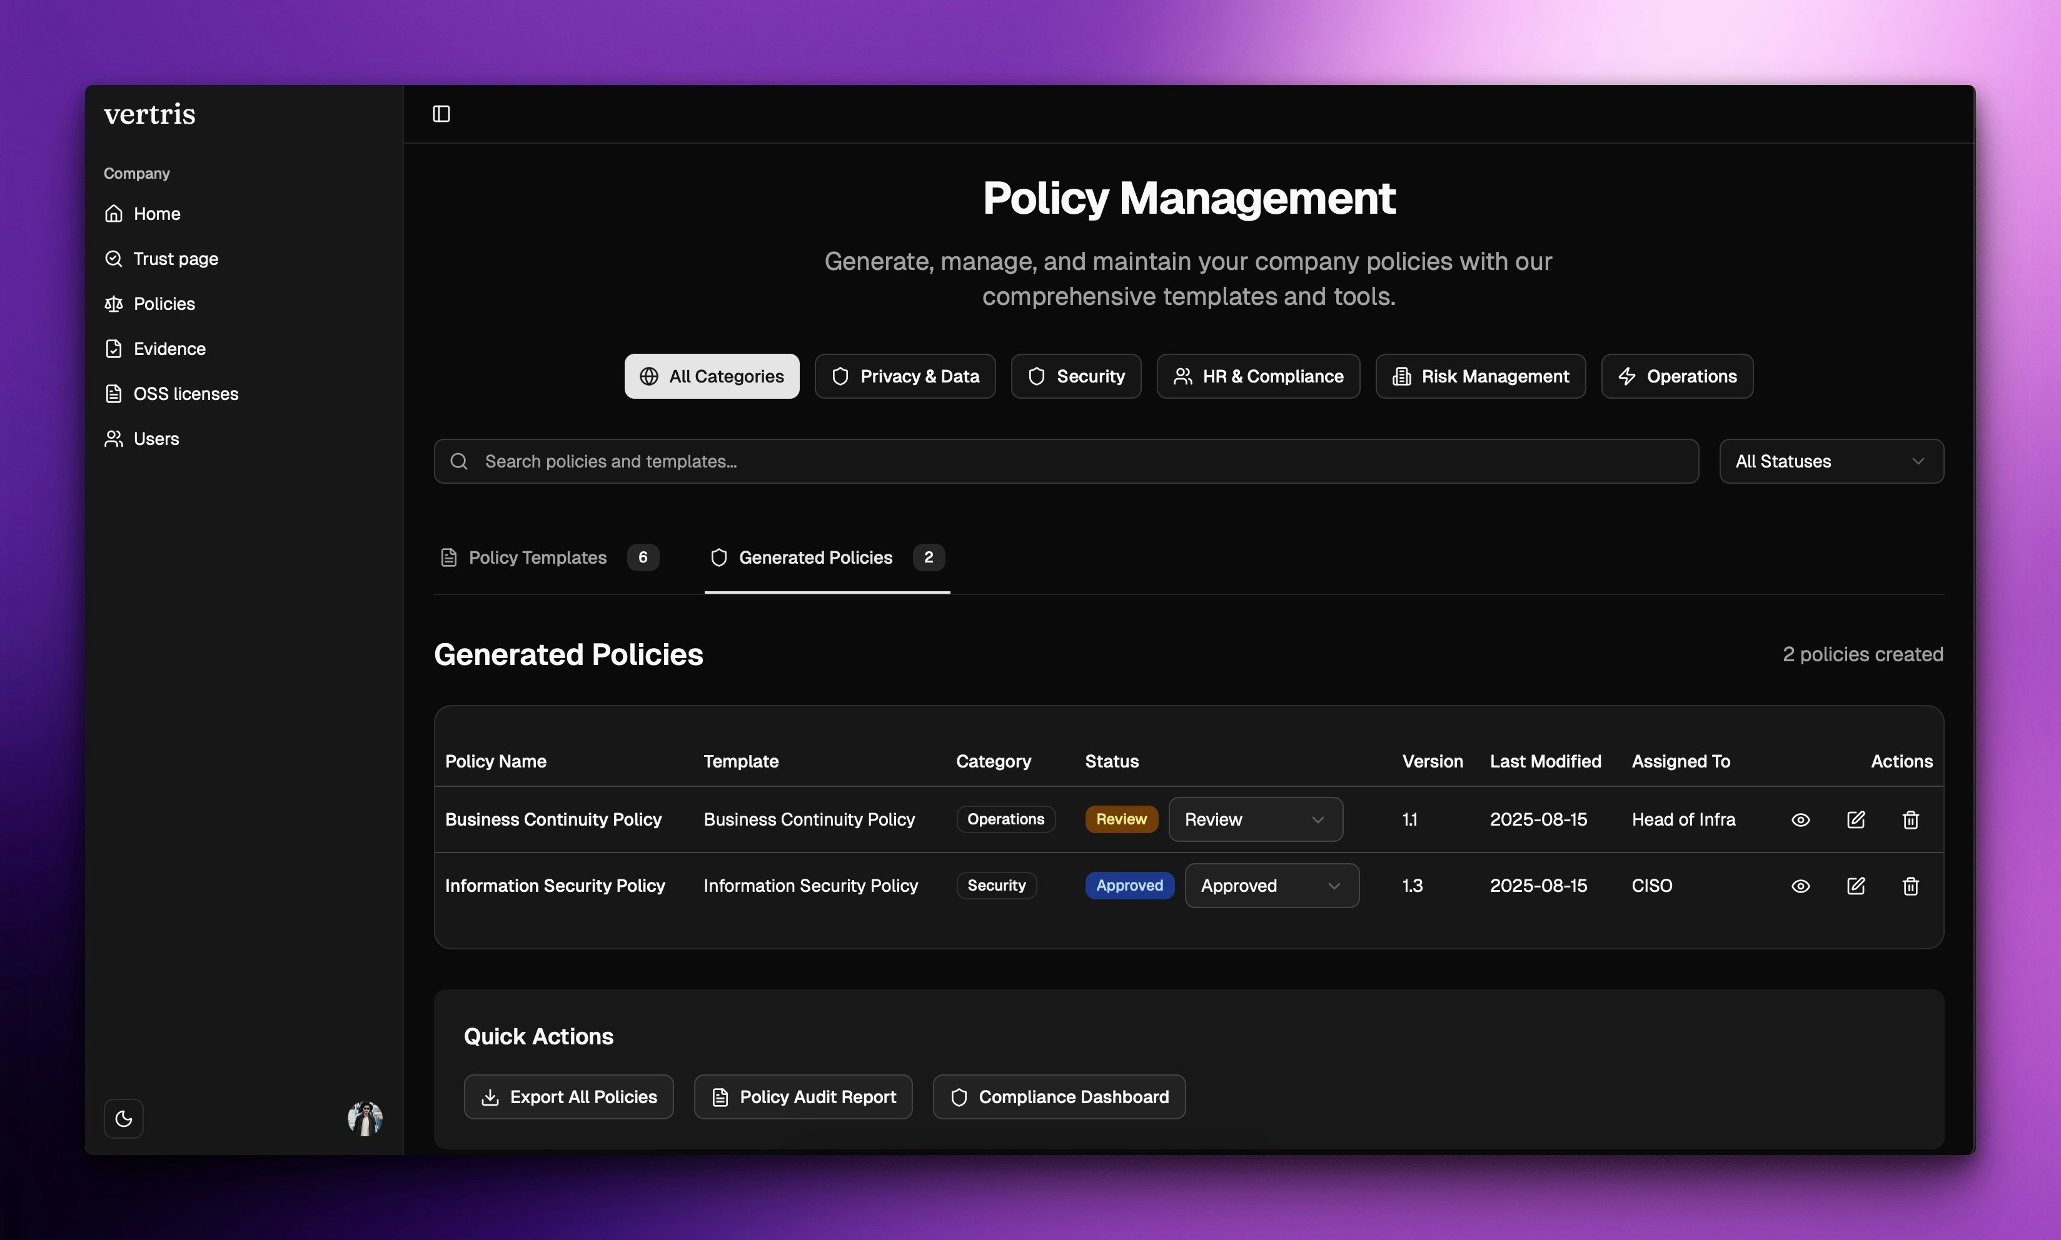Click the vertris logo
Screen dimensions: 2061x1240
[149, 114]
